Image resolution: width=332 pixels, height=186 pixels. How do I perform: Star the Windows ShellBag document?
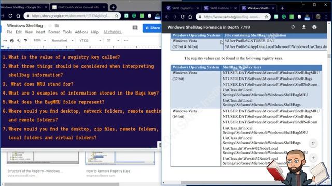(x=50, y=26)
